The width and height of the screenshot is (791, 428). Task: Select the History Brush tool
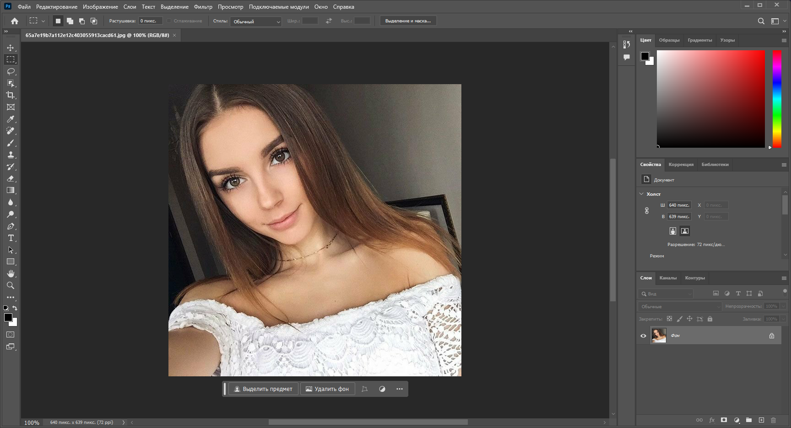pyautogui.click(x=11, y=166)
